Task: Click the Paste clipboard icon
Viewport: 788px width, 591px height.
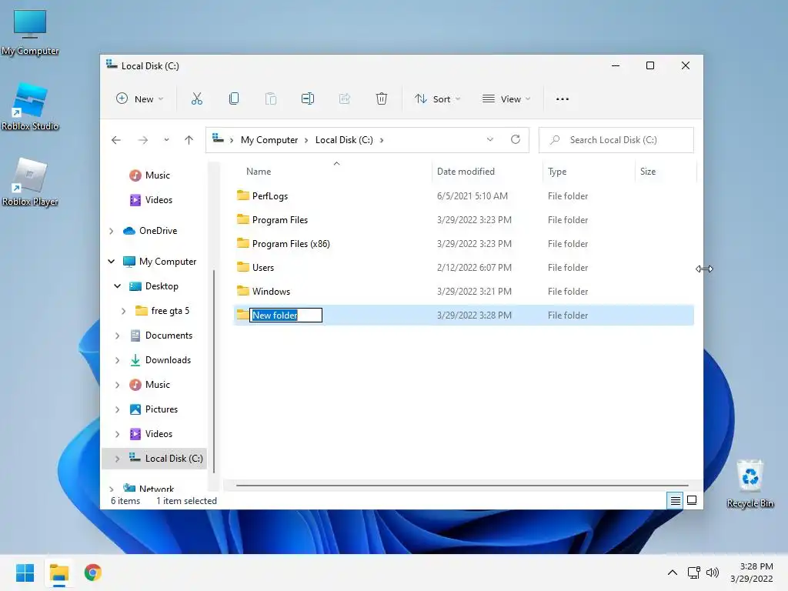Action: point(271,99)
